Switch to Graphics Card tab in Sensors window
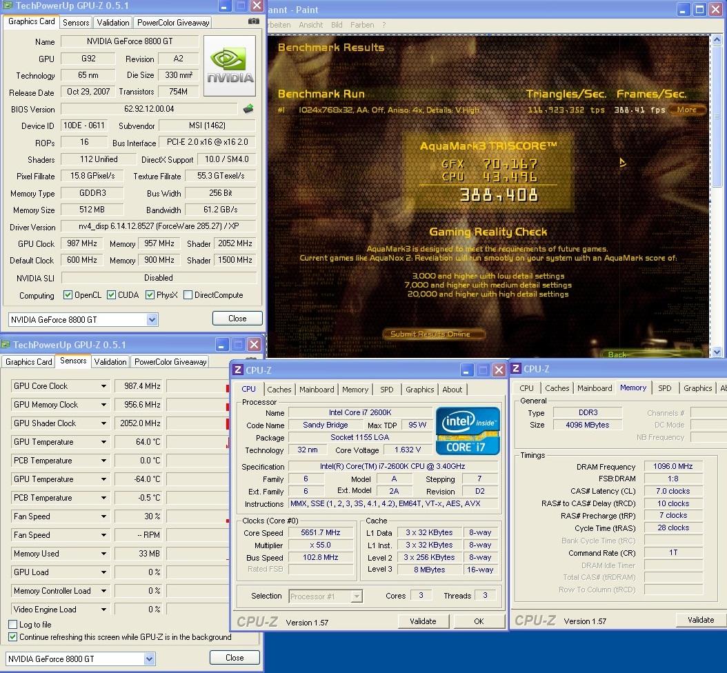The image size is (727, 673). (x=29, y=361)
